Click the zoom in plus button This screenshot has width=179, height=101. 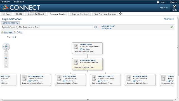[6, 53]
